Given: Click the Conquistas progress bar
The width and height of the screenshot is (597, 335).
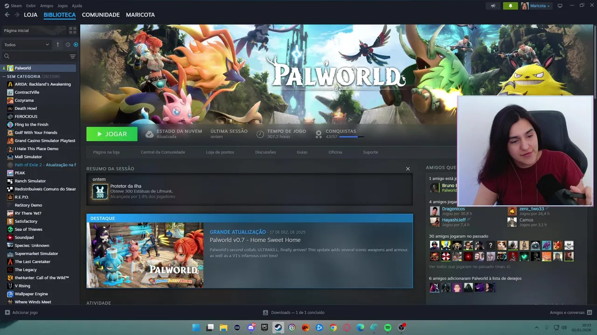Looking at the screenshot, I should (x=352, y=137).
